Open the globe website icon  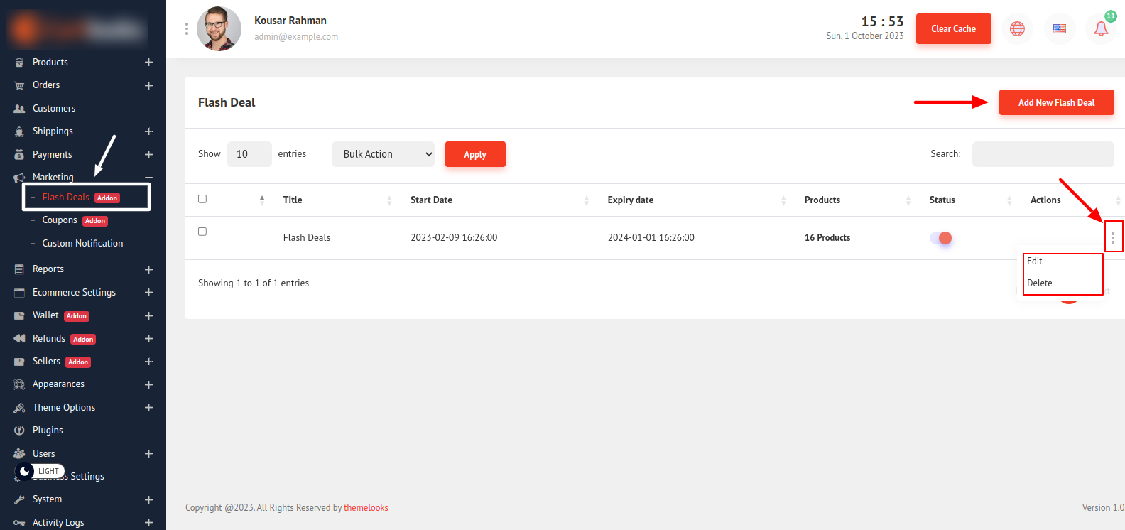tap(1017, 29)
